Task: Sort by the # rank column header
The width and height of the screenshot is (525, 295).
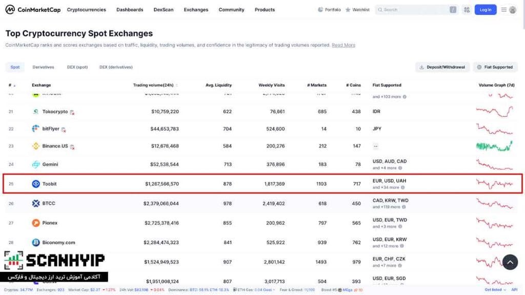Action: coord(12,85)
